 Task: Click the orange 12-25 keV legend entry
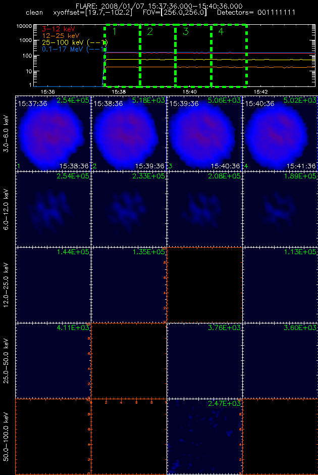coord(61,35)
